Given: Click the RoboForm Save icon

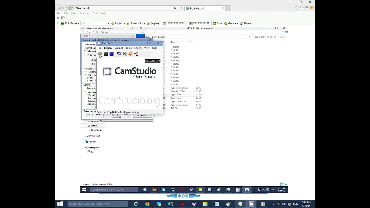Looking at the screenshot, I should click(x=217, y=23).
